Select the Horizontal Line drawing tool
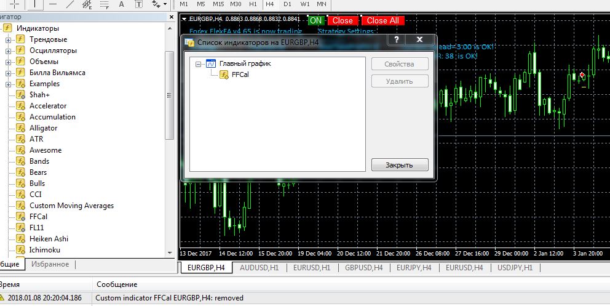 pyautogui.click(x=53, y=4)
